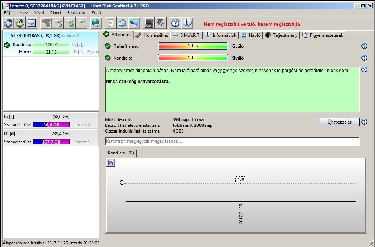Click the network computers globe icon
The height and width of the screenshot is (247, 375).
coord(134,23)
